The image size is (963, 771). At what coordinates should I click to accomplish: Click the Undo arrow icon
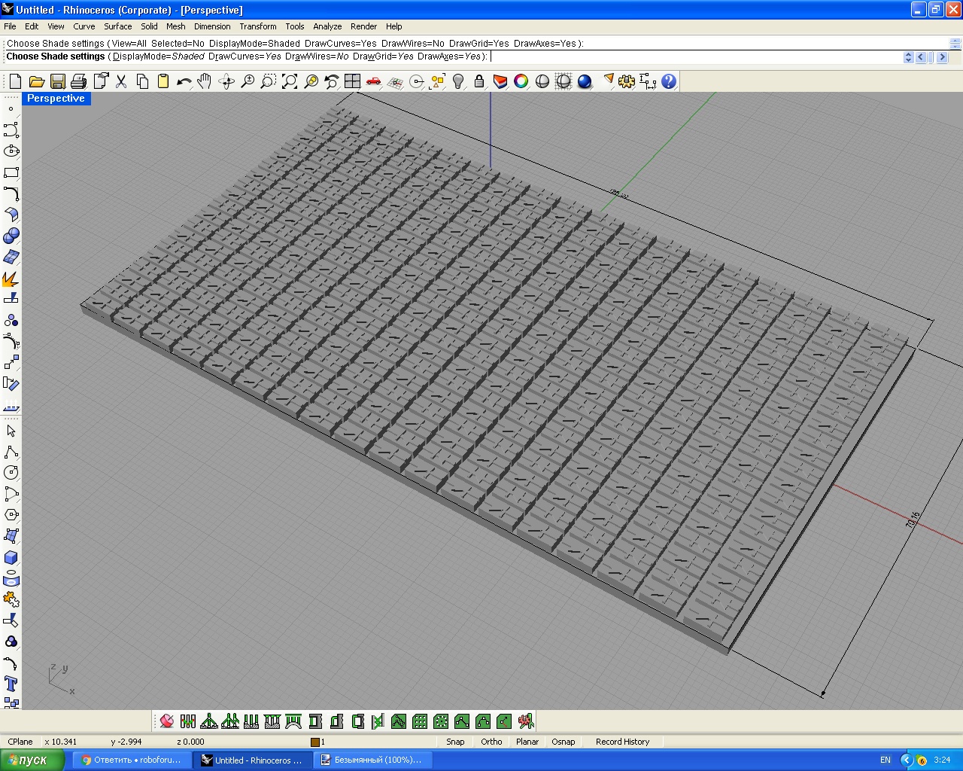[x=184, y=81]
